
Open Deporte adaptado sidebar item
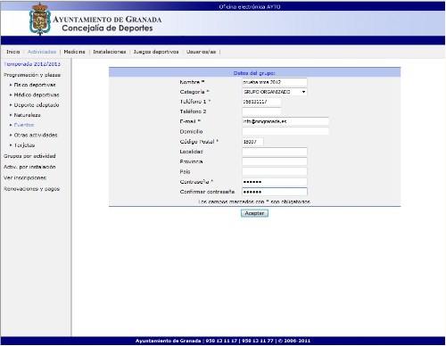pyautogui.click(x=37, y=105)
